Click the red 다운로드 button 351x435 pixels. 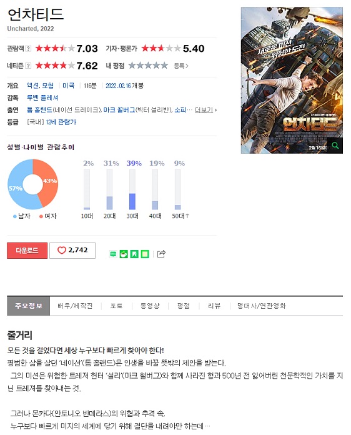(27, 251)
